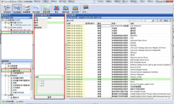Check the 变更 checkbox
Image resolution: width=174 pixels, height=104 pixels.
(39, 81)
